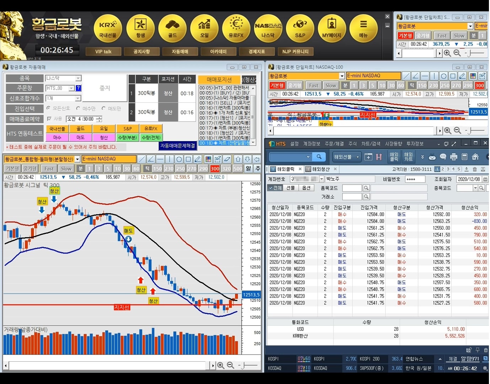
Task: Click the 공지사항 button
Action: point(142,52)
